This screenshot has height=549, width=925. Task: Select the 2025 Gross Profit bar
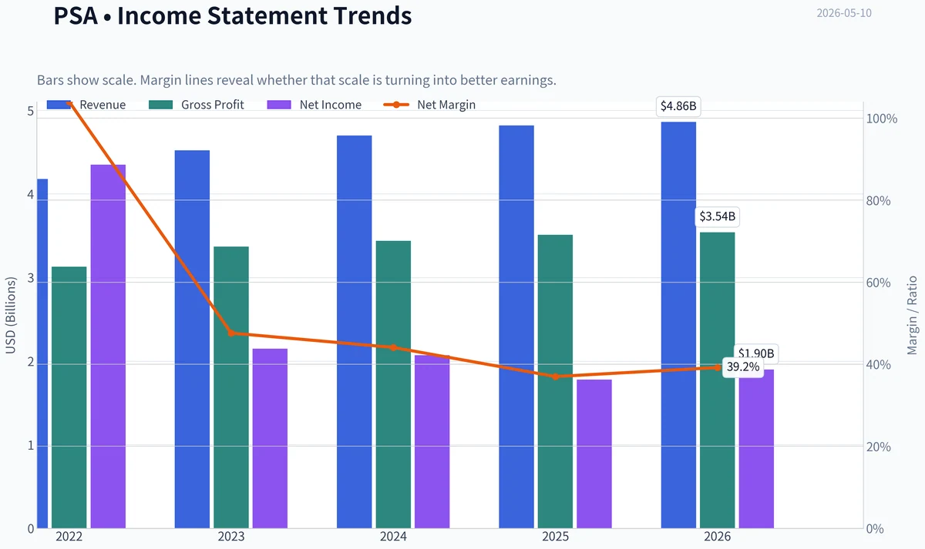555,382
